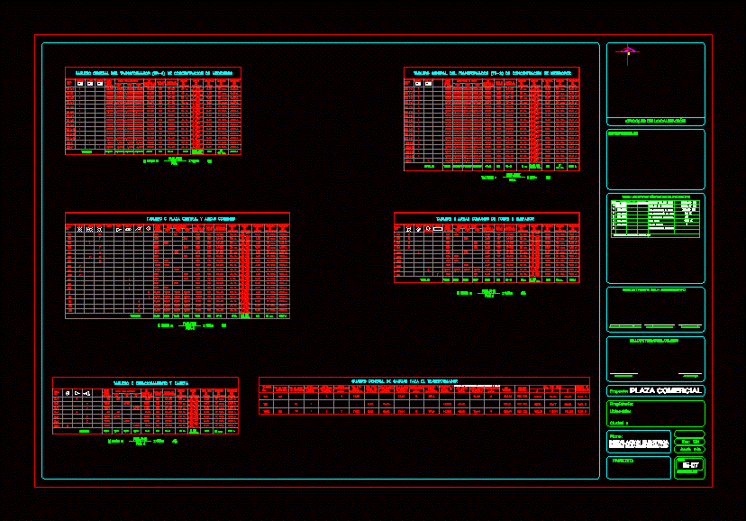
Task: Select the sheet number box in title block
Action: (x=690, y=466)
